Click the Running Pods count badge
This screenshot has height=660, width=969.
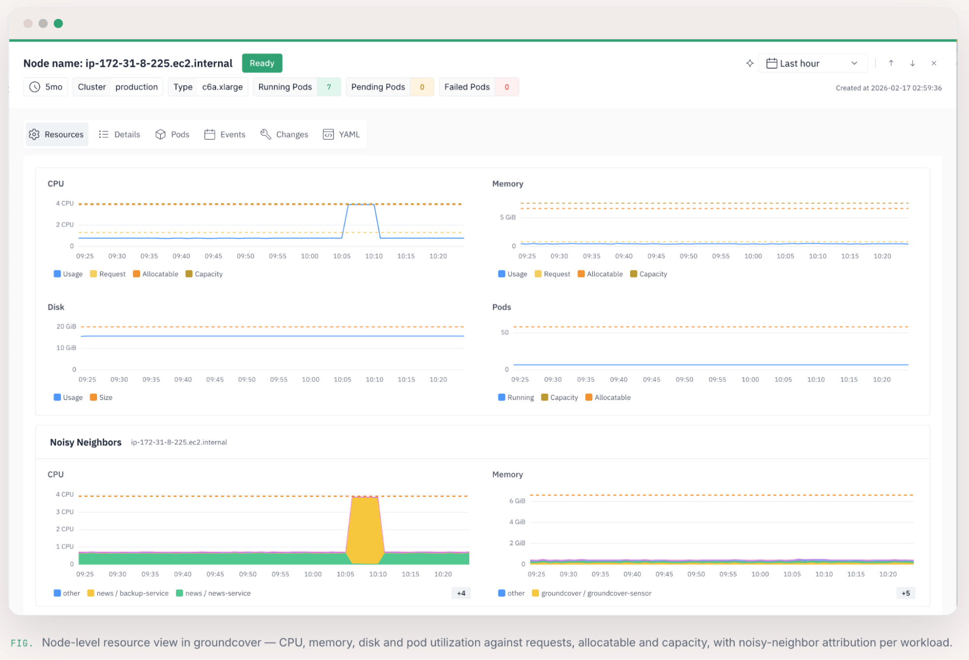[x=329, y=87]
